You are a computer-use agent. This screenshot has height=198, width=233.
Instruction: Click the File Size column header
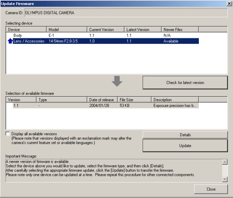[x=134, y=100]
